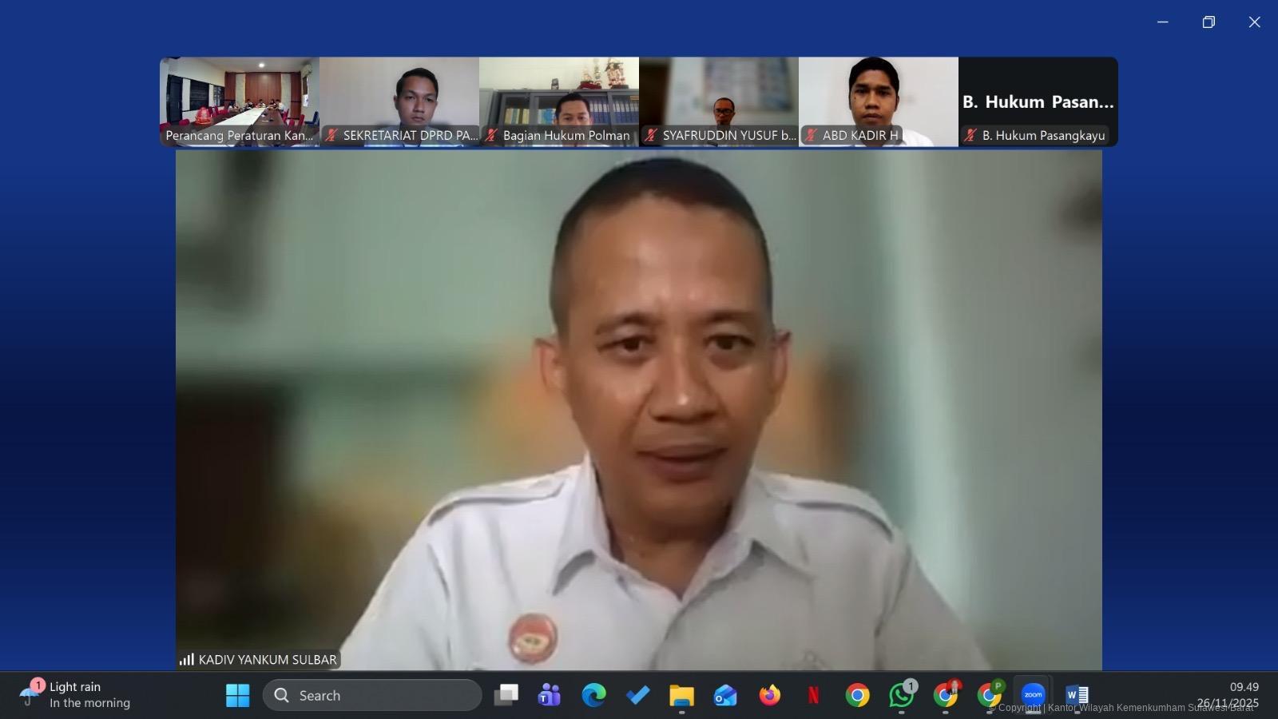Viewport: 1278px width, 719px height.
Task: Launch Microsoft Edge browser
Action: click(593, 695)
